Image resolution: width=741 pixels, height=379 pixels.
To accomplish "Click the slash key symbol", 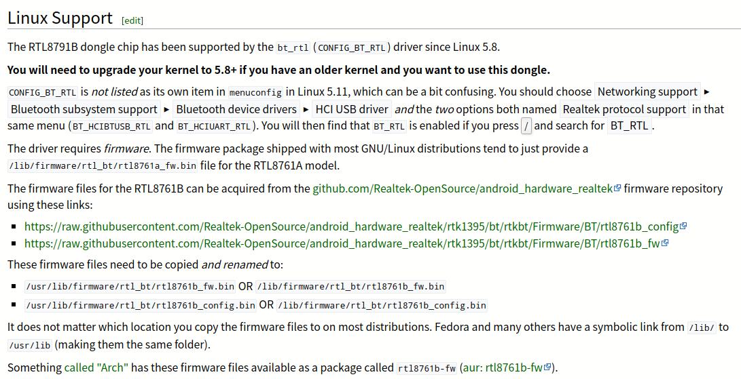I will [527, 125].
